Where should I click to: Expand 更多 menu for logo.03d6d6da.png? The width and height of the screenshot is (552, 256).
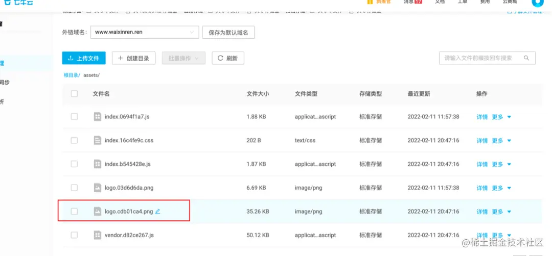point(501,188)
